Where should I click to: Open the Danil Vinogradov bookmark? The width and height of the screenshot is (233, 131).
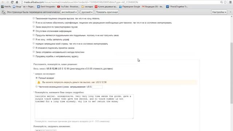[46, 7]
